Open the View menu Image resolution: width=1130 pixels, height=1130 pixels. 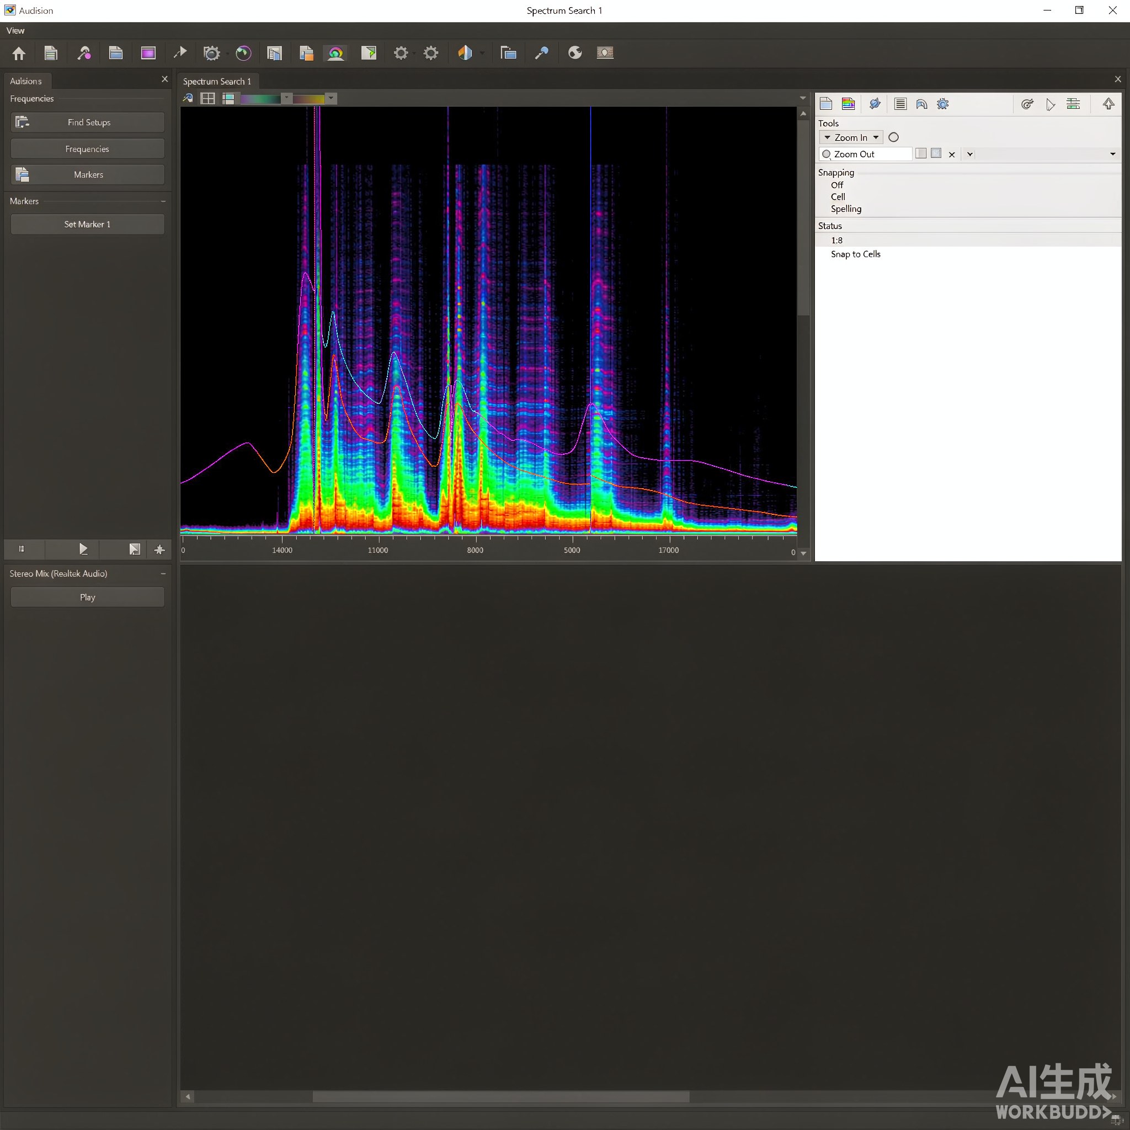point(15,30)
